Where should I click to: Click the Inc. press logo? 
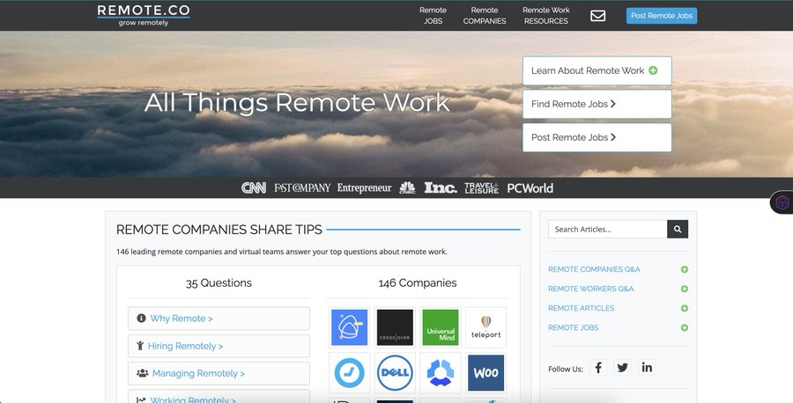[441, 188]
